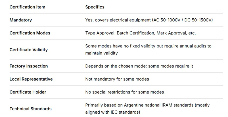Viewport: 228px width, 117px height.
Task: Select the "Technical Standards" row label
Action: click(x=31, y=109)
